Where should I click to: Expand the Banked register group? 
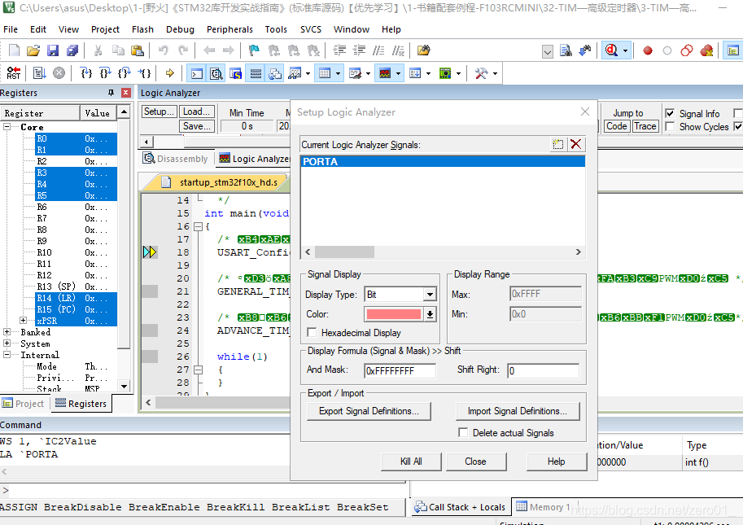tap(7, 331)
